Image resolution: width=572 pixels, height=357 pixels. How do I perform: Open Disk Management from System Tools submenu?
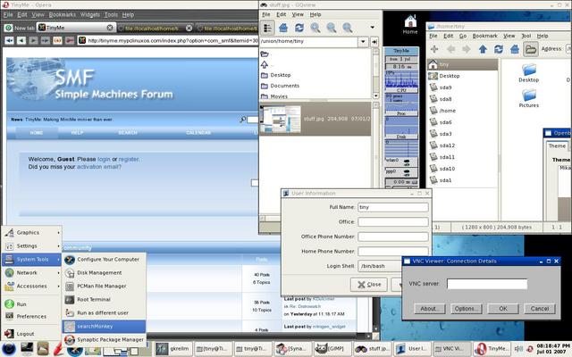tap(104, 273)
